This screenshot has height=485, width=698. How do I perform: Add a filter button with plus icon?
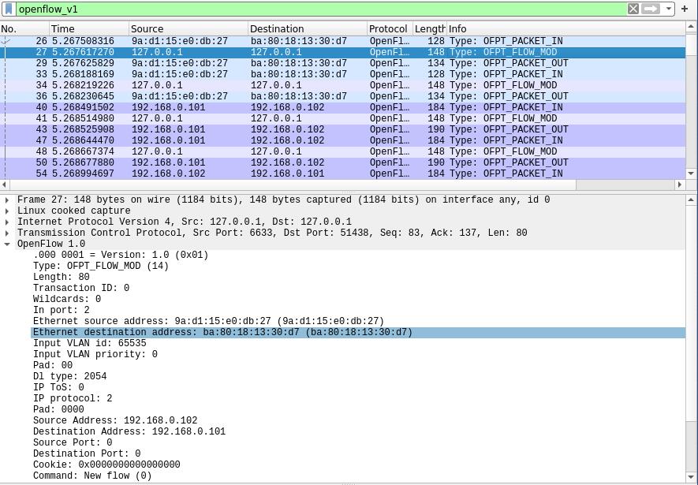(x=685, y=9)
